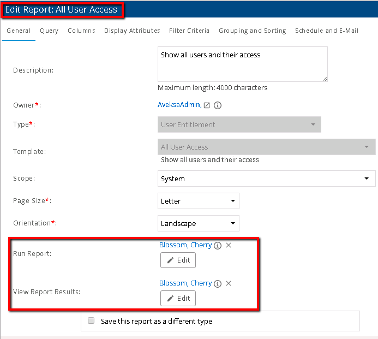
Task: Go to the Display Attributes tab
Action: tap(132, 31)
